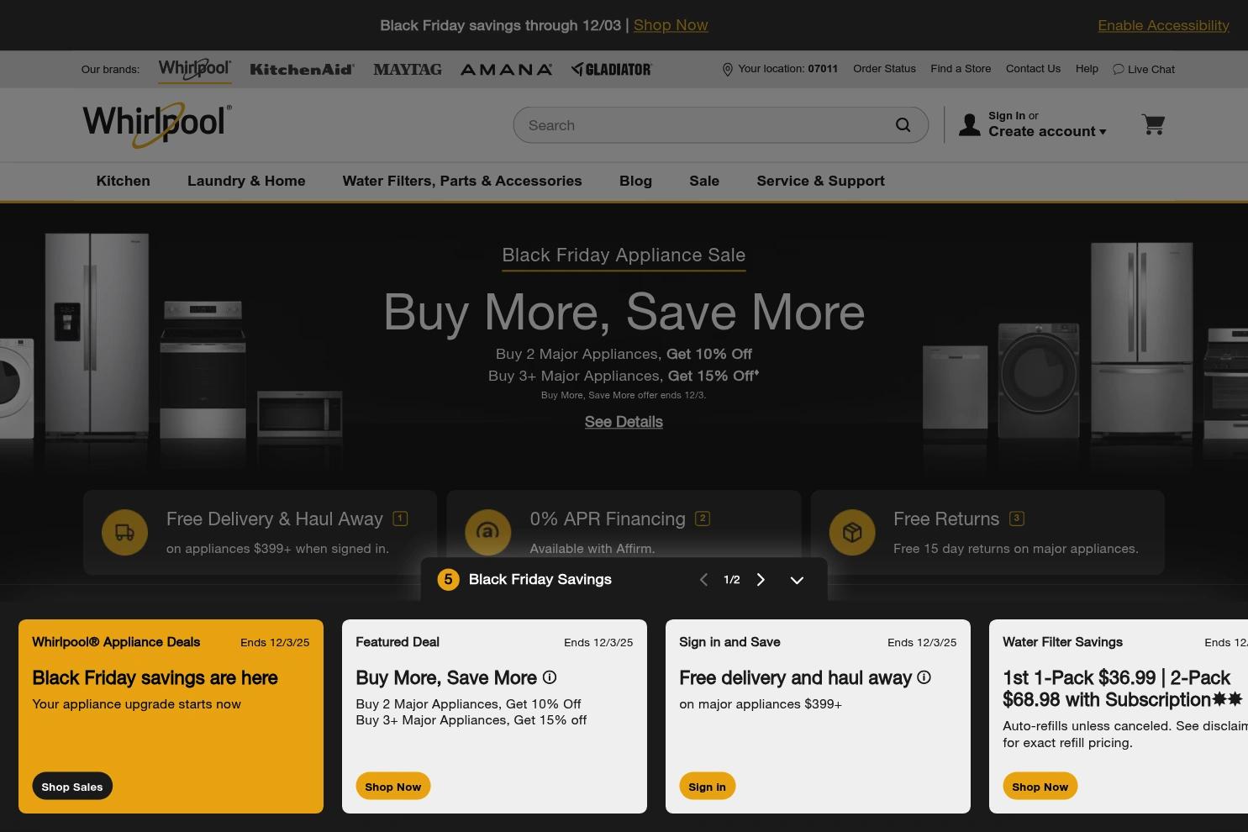This screenshot has height=832, width=1248.
Task: Collapse the Black Friday Savings panel
Action: click(798, 580)
